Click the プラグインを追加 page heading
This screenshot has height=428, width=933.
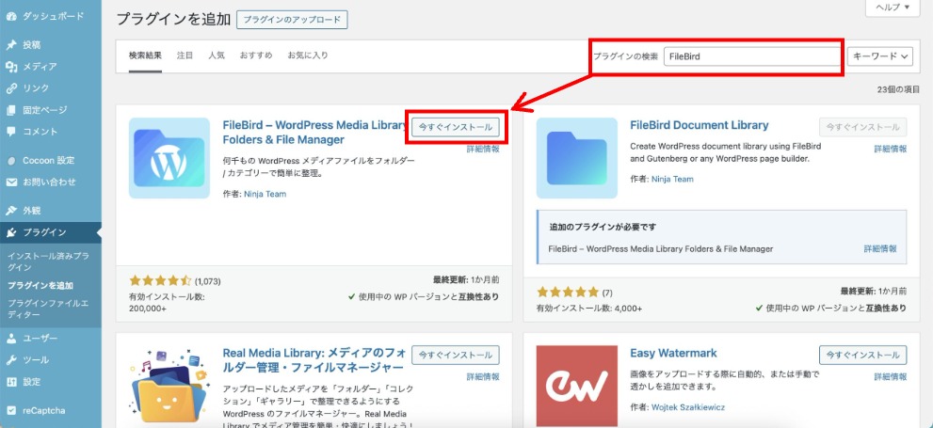[x=173, y=19]
